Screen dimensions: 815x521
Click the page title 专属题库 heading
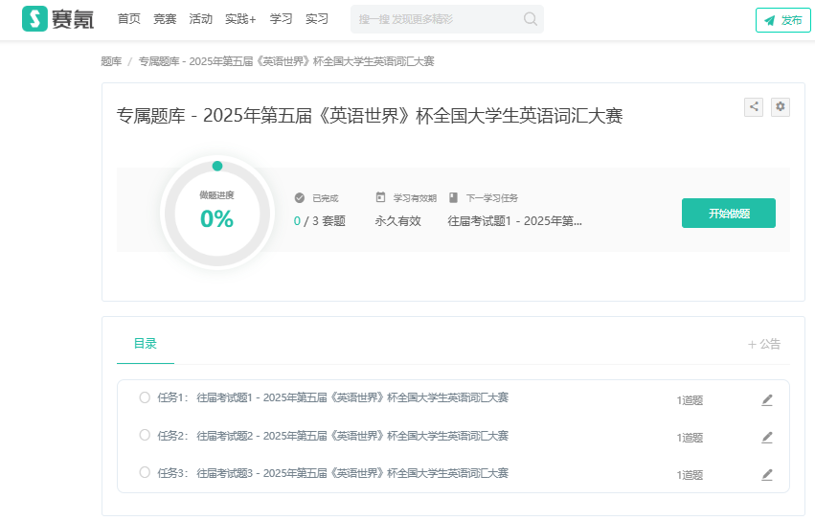[x=370, y=116]
